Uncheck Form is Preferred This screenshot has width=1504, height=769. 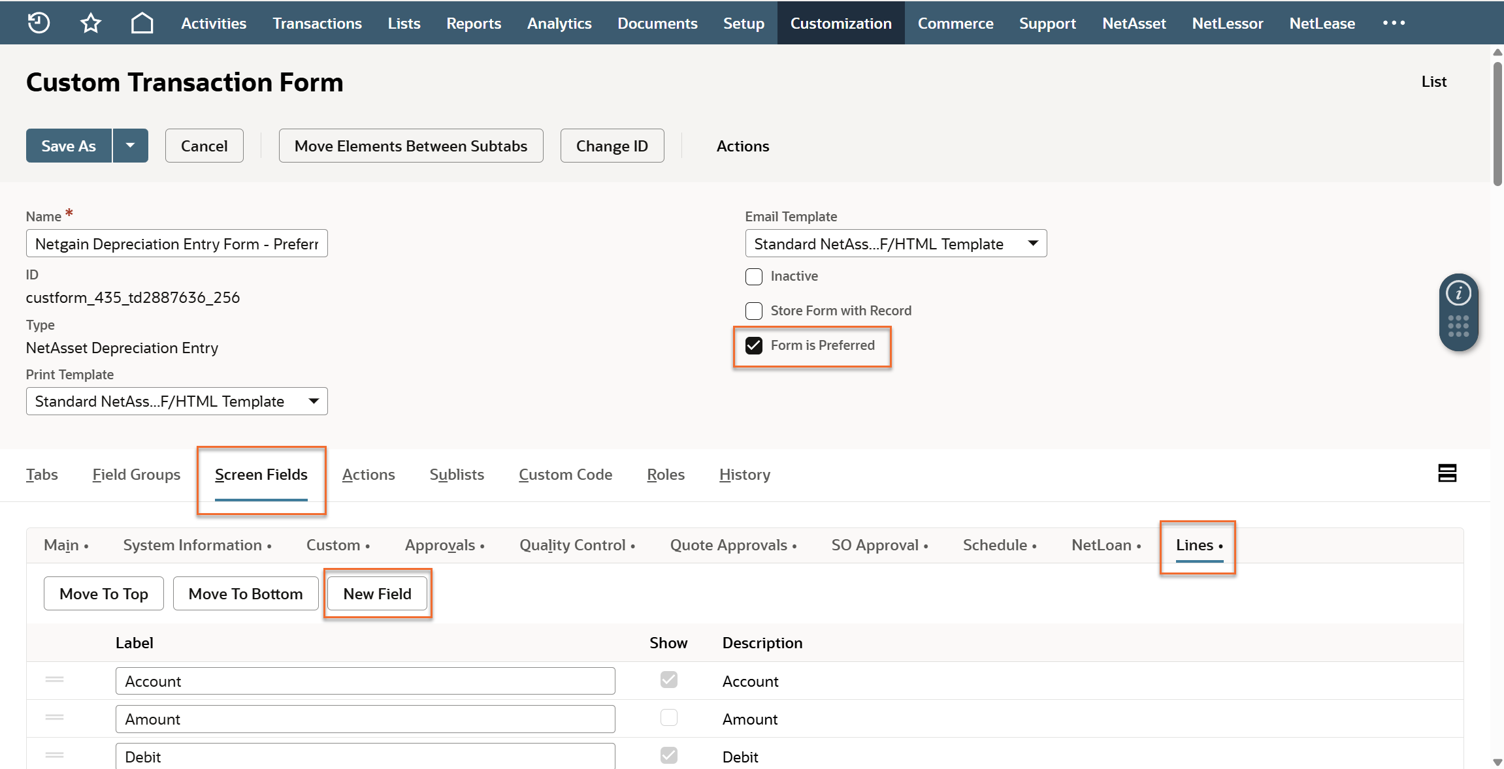[x=754, y=345]
